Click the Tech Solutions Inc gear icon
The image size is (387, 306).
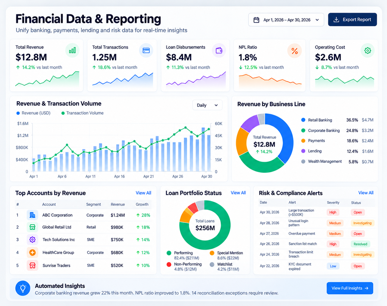[32, 240]
